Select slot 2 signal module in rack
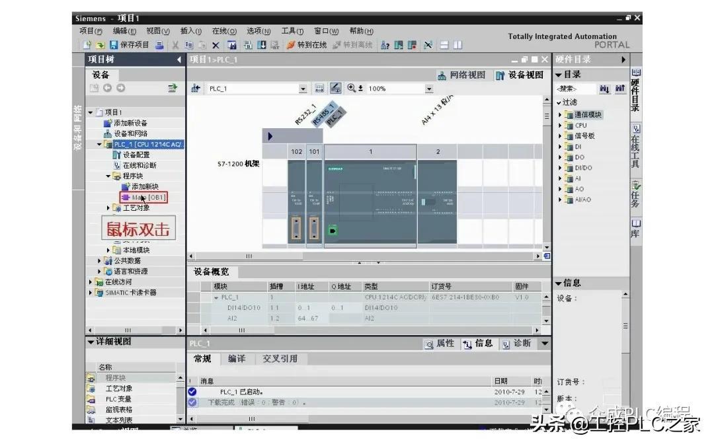 pos(437,203)
